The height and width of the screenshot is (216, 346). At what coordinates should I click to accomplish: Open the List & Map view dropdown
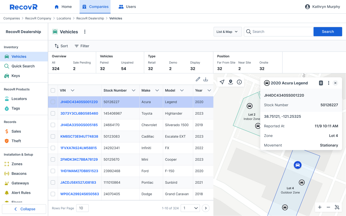pyautogui.click(x=228, y=32)
